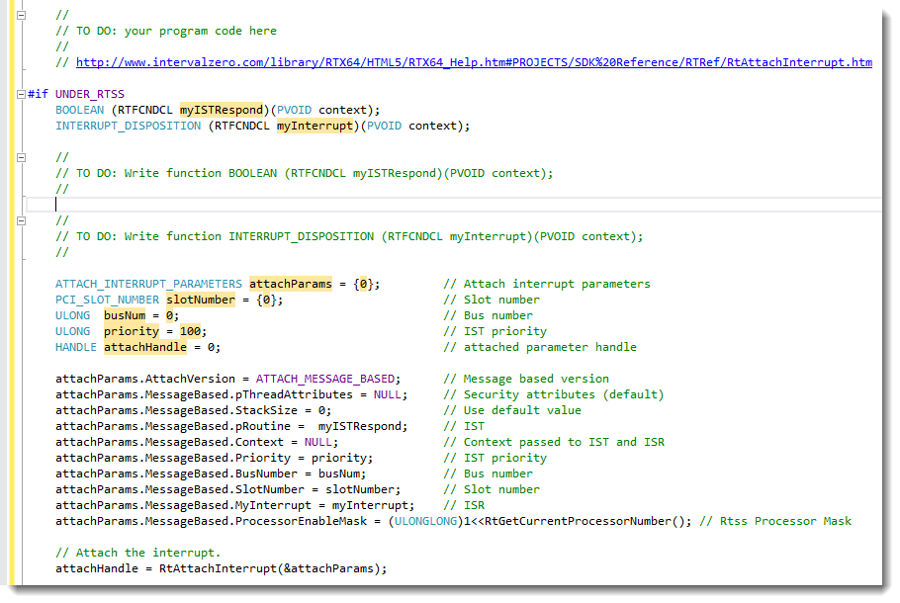
Task: Select the ATTACH_INTERRUPT_PARAMETERS type name
Action: [148, 284]
